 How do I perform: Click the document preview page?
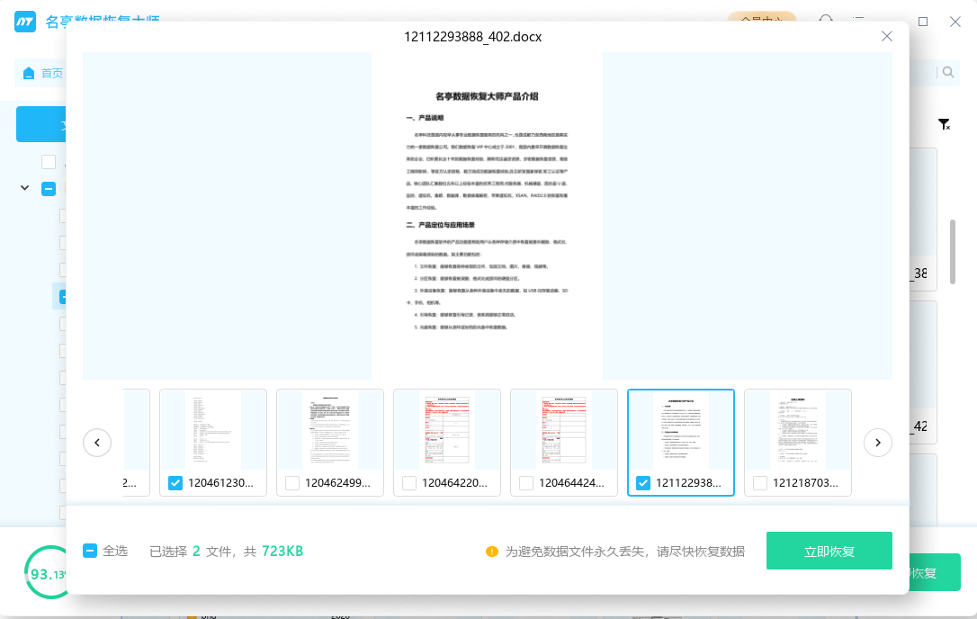tap(488, 216)
